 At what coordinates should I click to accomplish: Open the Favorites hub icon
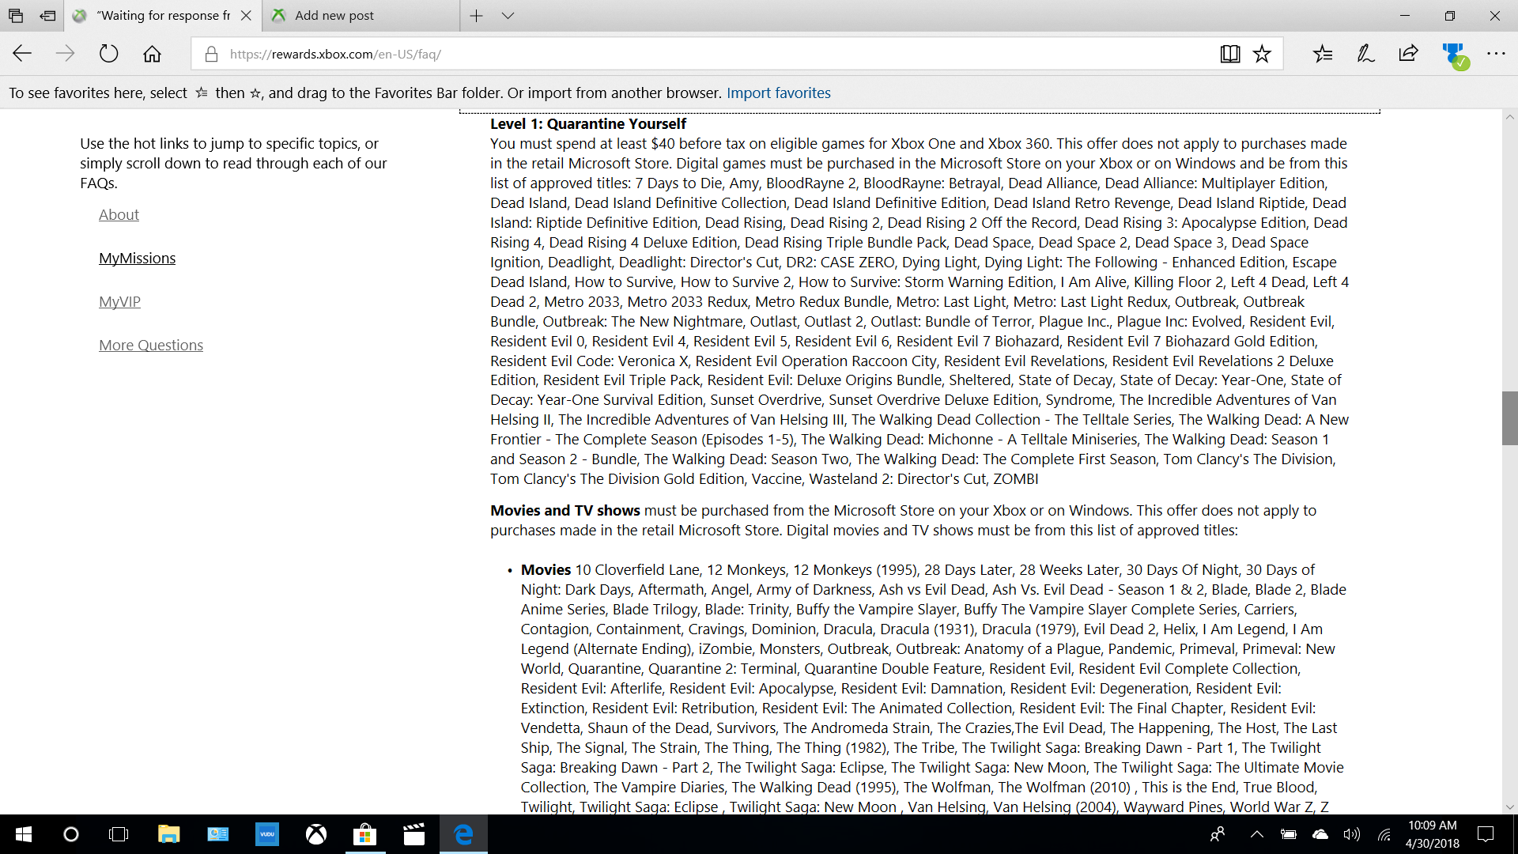coord(1322,54)
